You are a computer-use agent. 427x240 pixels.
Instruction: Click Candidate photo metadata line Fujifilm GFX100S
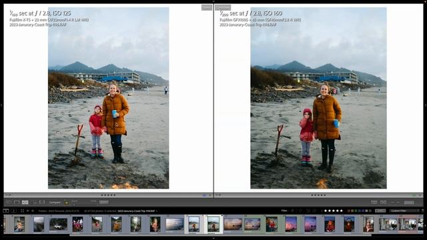tap(260, 20)
